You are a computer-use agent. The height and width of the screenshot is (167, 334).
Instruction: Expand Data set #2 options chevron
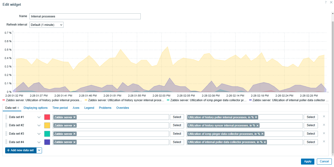pyautogui.click(x=39, y=126)
